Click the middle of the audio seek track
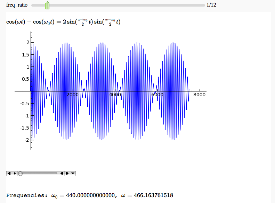This screenshot has width=275, height=203. (x=38, y=173)
